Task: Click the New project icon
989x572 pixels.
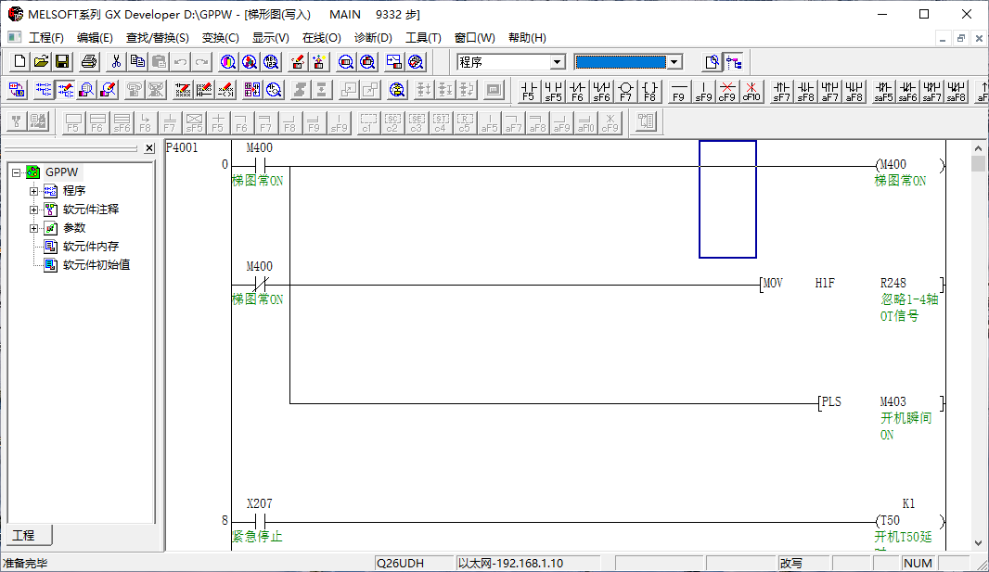Action: pyautogui.click(x=19, y=62)
